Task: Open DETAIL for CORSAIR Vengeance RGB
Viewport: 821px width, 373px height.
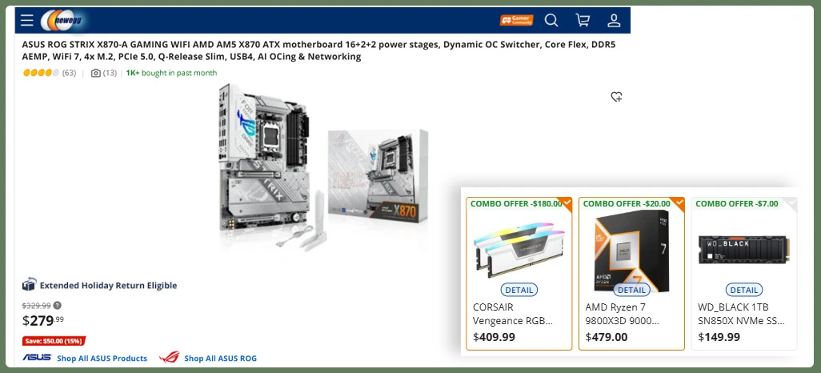Action: [x=519, y=290]
